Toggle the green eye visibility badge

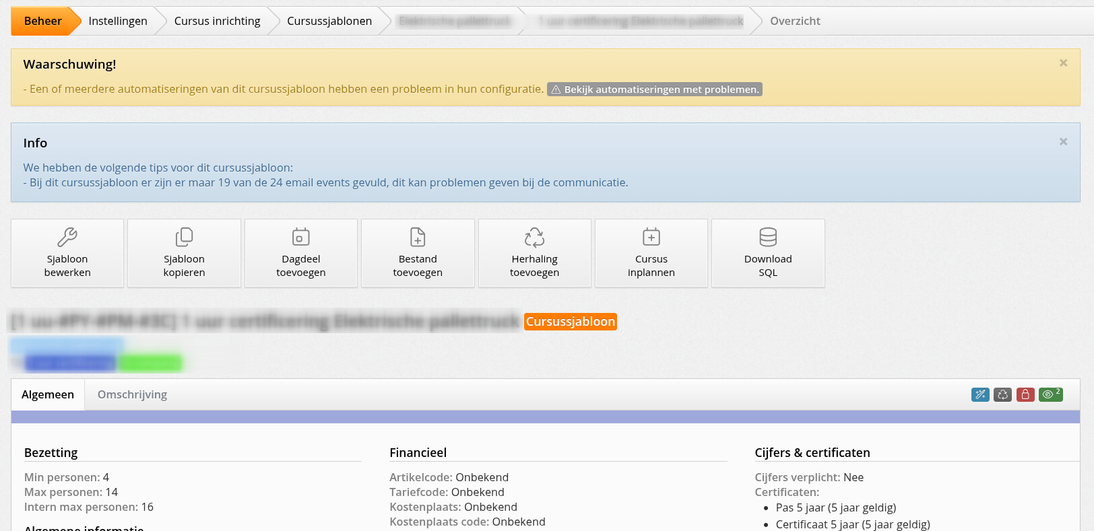(x=1050, y=394)
